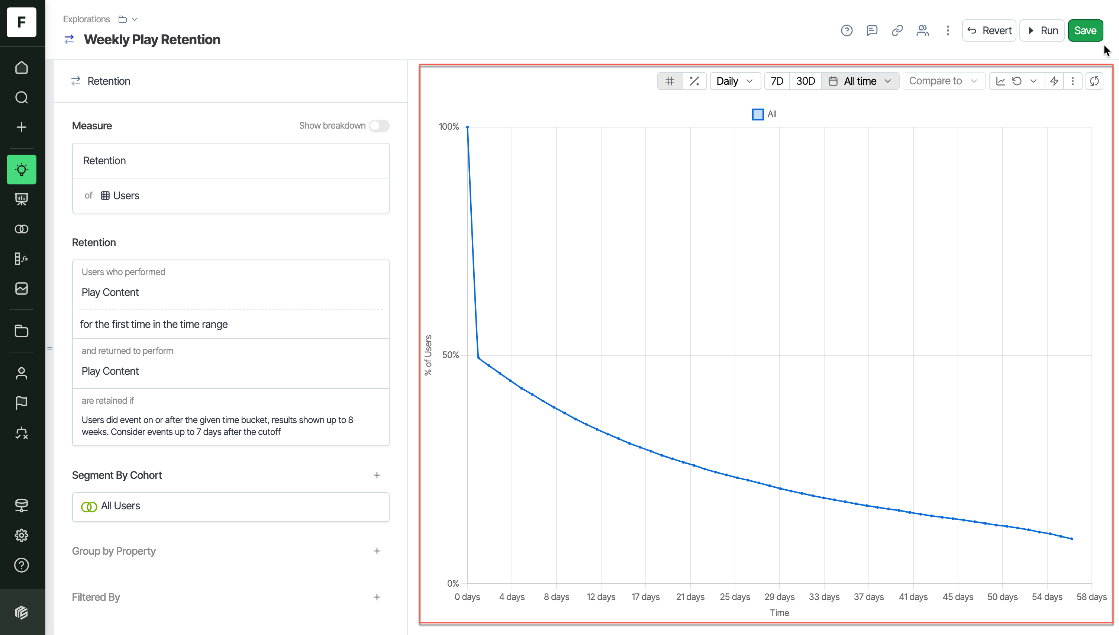Open the Compare to dropdown
This screenshot has width=1119, height=635.
coord(943,81)
